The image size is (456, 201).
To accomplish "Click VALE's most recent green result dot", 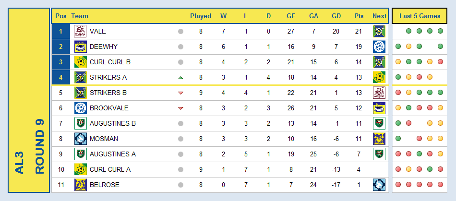I will (x=440, y=31).
